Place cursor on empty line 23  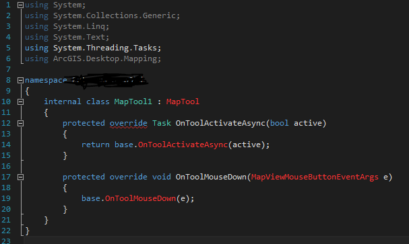(216, 241)
